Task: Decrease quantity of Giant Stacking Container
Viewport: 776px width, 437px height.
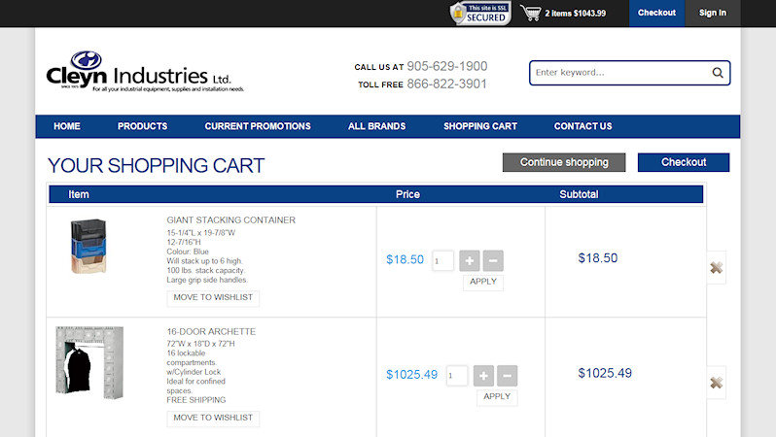Action: pyautogui.click(x=493, y=260)
